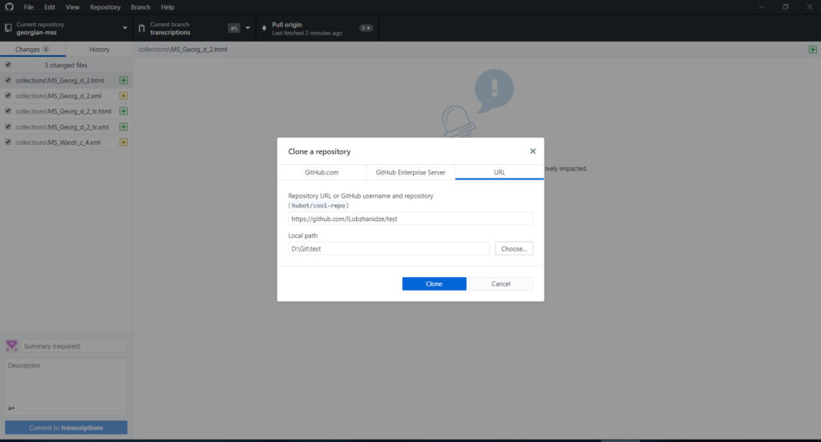Toggle the select-all changed files checkbox
This screenshot has width=821, height=442.
point(8,65)
